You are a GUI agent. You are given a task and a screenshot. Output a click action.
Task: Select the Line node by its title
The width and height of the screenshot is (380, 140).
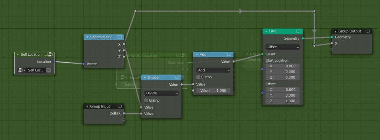pos(272,31)
